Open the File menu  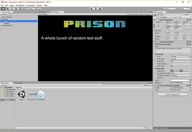click(x=2, y=5)
